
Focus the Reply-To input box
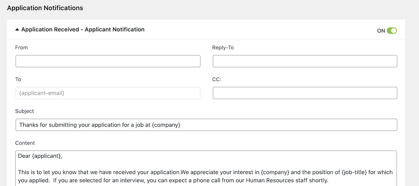(305, 61)
